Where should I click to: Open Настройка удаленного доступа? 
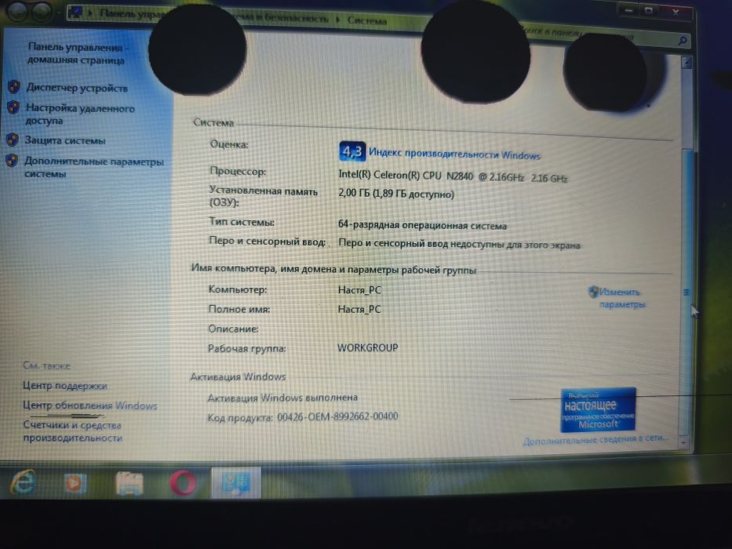[x=80, y=115]
